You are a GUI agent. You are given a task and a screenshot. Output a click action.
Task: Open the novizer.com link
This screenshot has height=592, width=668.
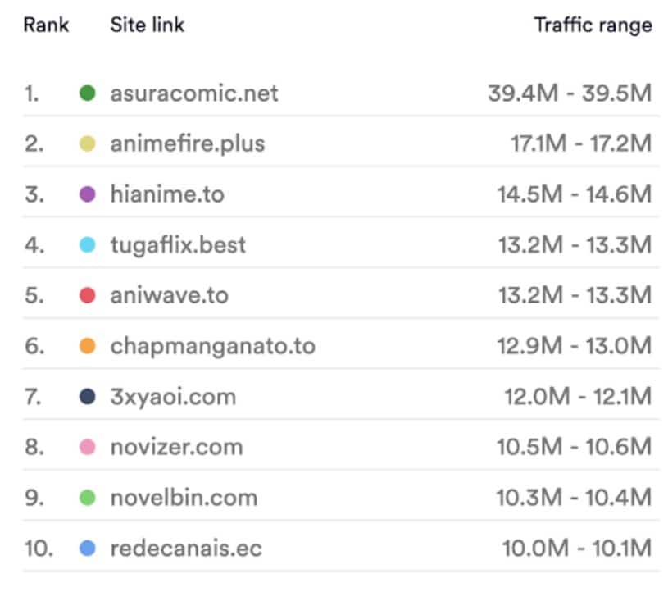coord(177,447)
